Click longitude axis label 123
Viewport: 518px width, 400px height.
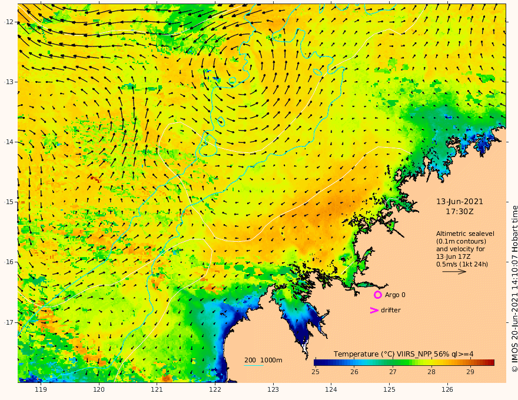point(273,390)
